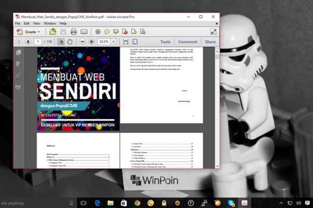Choose the Hand pan tool
Screen dimensions: 313x208
click(x=69, y=42)
